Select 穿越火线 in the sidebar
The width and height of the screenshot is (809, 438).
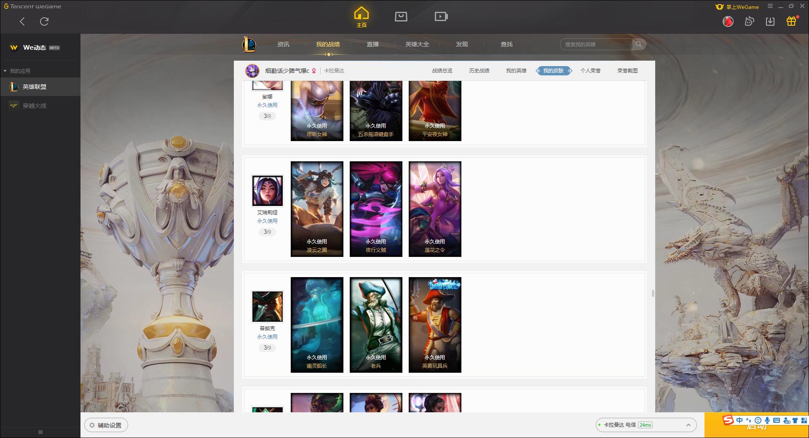point(40,106)
